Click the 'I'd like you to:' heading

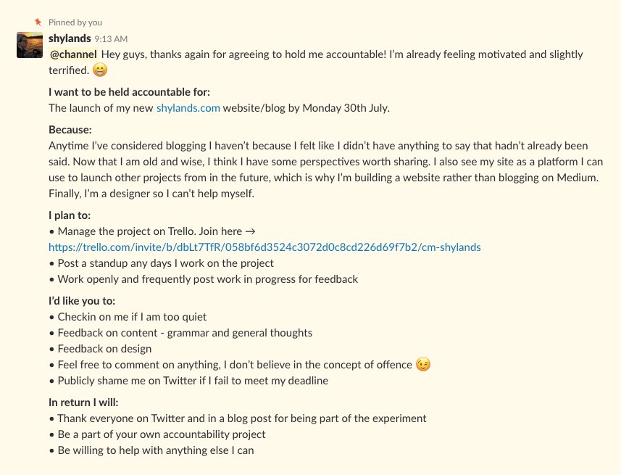click(x=82, y=301)
